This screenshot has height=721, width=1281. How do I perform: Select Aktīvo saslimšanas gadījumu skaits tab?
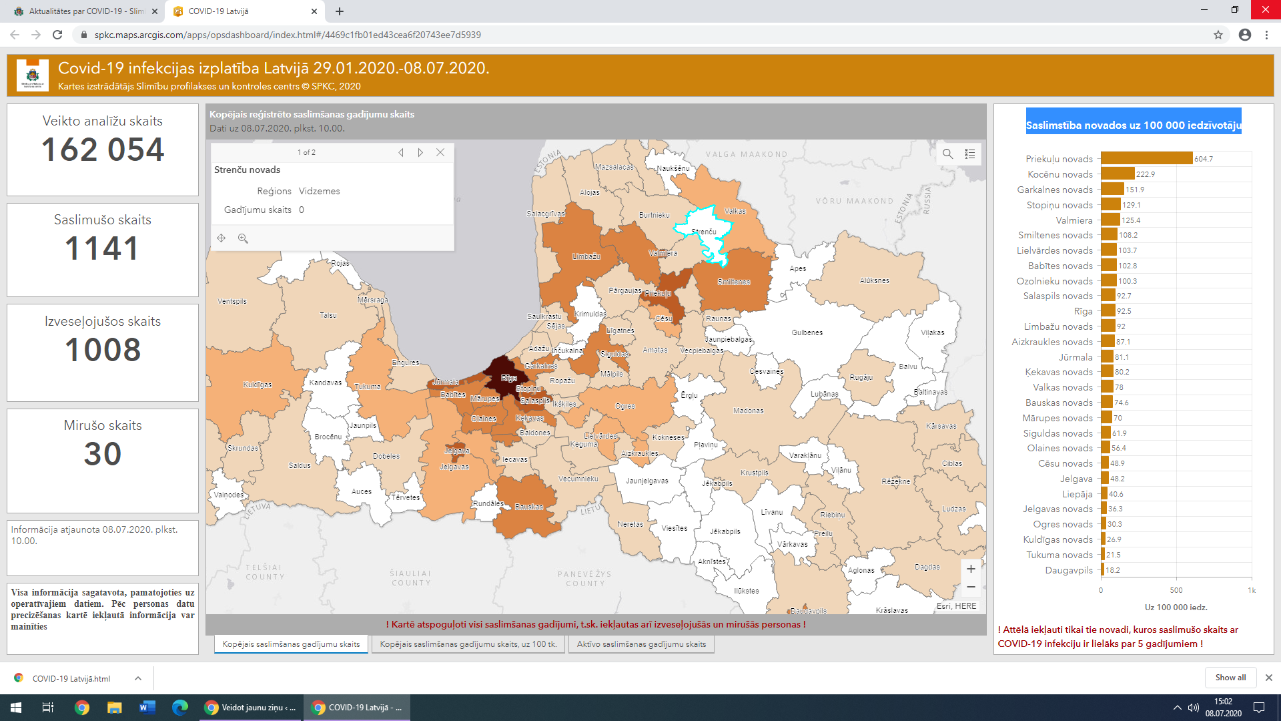[x=640, y=644]
